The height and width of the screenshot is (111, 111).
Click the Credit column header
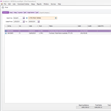coord(92,26)
